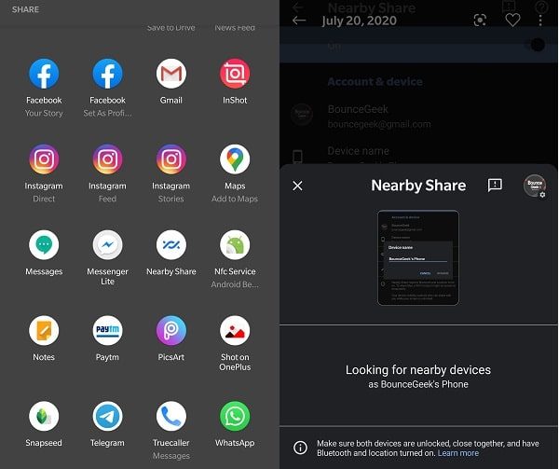
Task: Open the Learn more link
Action: coord(458,453)
